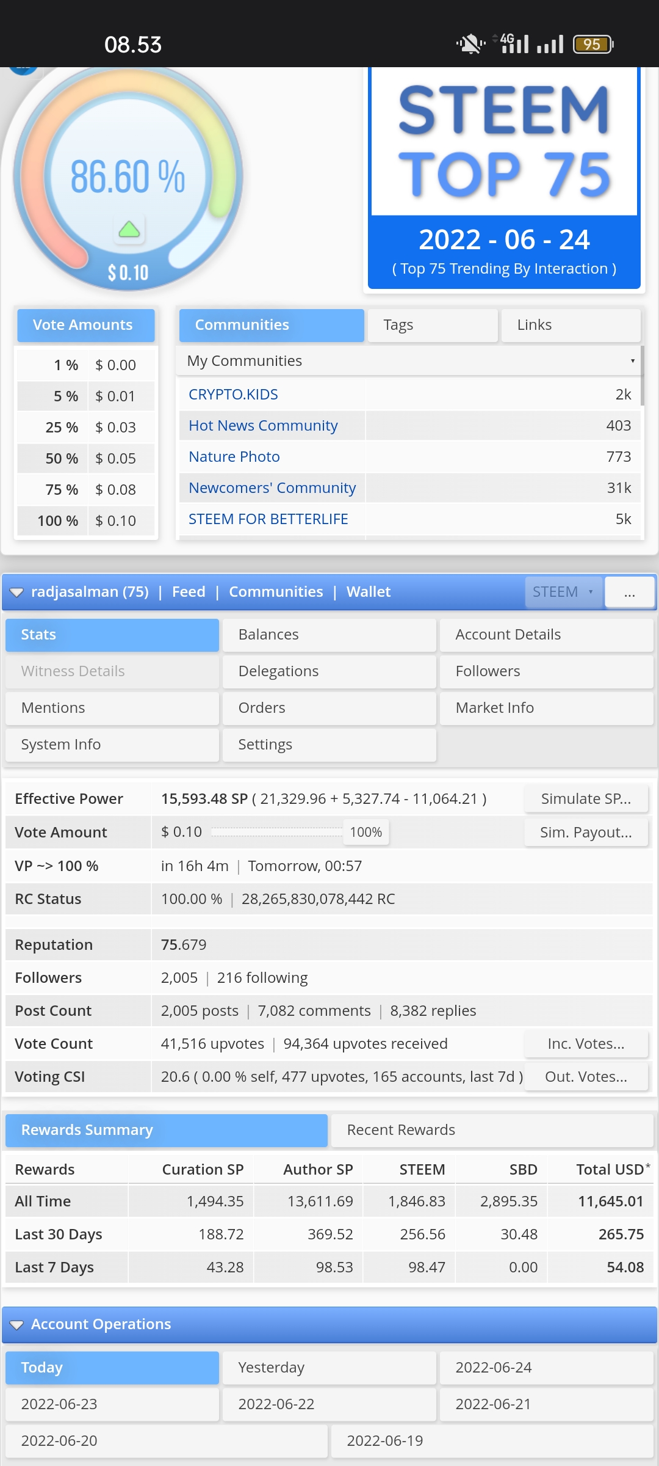Click the Reputation value 75.679
659x1466 pixels.
(184, 945)
